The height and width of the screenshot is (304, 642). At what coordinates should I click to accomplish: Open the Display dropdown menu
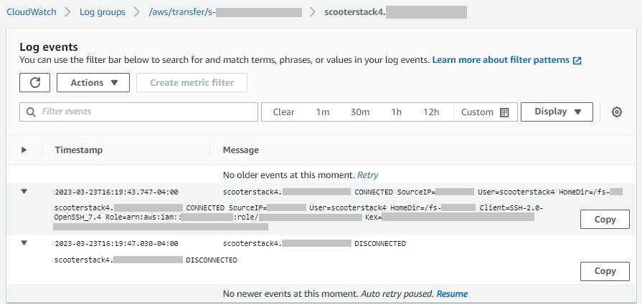(557, 112)
